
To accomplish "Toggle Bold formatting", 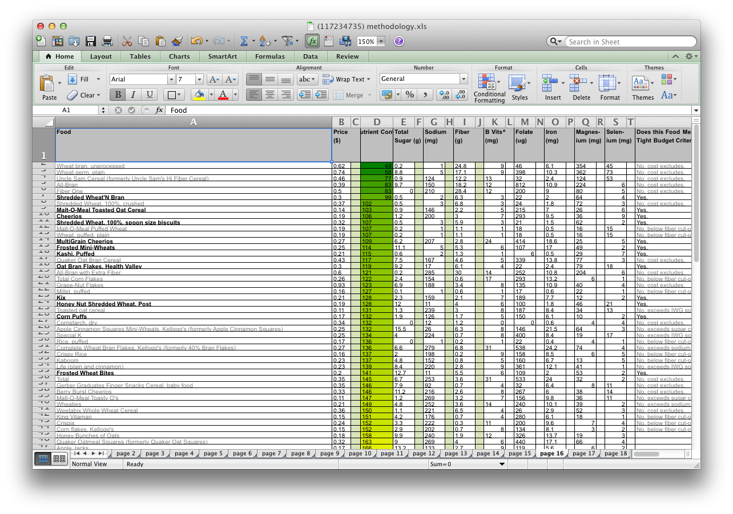I will [x=118, y=95].
